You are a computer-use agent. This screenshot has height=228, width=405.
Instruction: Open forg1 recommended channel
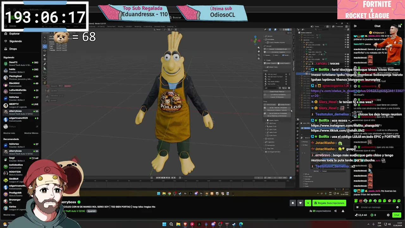pyautogui.click(x=21, y=159)
